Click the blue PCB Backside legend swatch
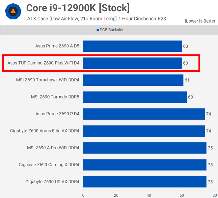The height and width of the screenshot is (198, 218). tap(98, 30)
